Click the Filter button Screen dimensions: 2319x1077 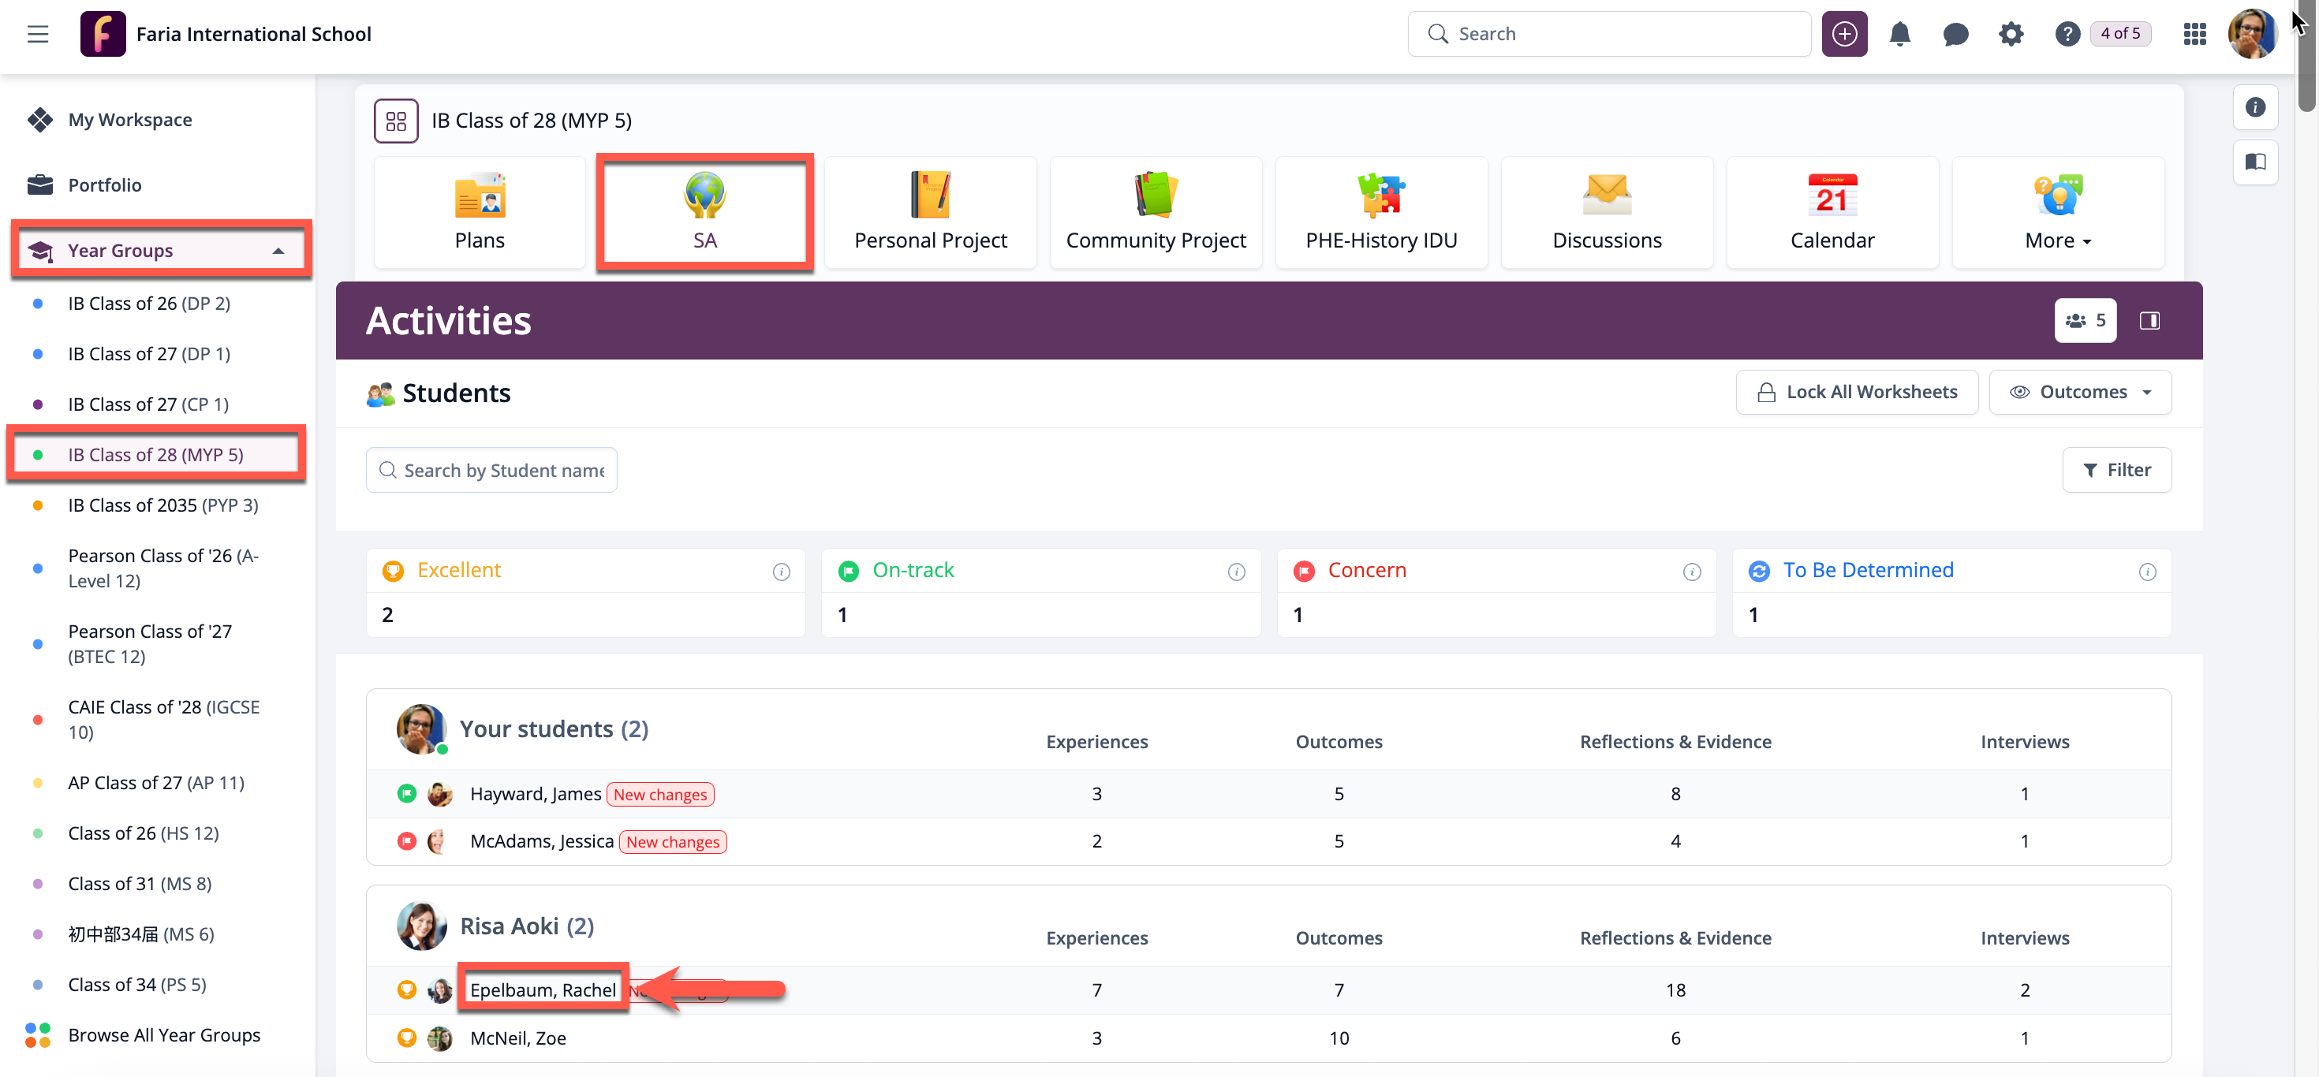2116,470
